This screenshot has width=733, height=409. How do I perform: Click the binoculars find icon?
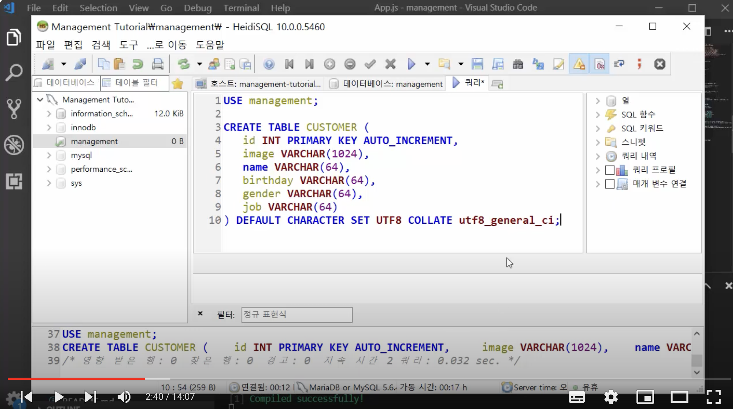518,64
